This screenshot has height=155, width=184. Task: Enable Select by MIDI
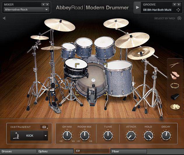click(164, 18)
